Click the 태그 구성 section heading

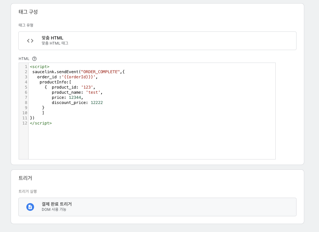[x=28, y=12]
